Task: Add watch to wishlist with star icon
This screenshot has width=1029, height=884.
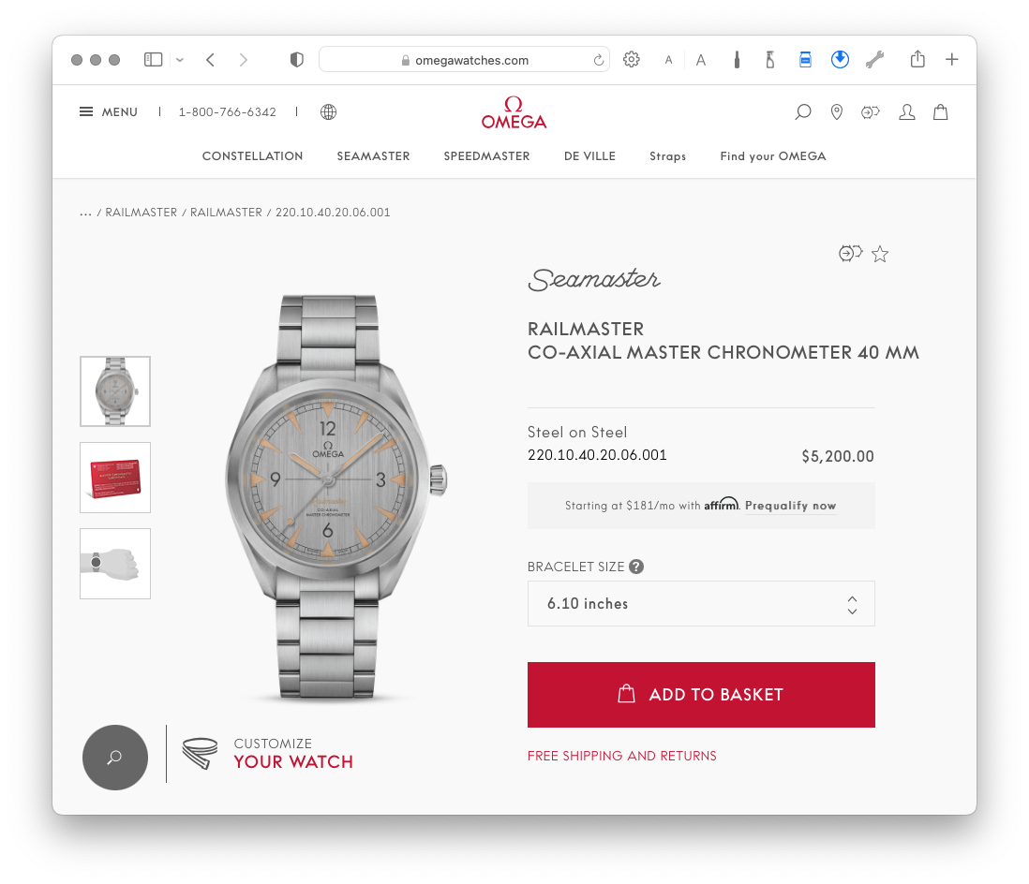Action: (880, 254)
